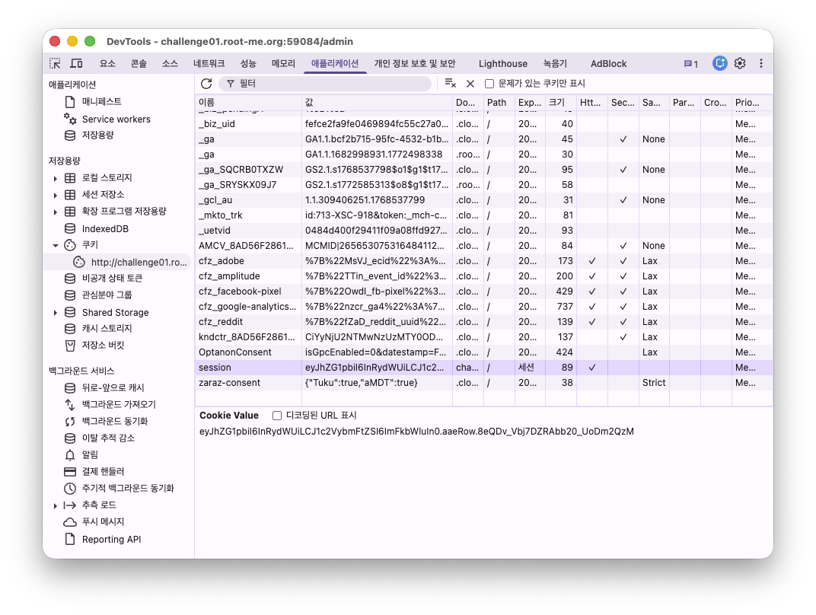Viewport: 816px width, 615px height.
Task: Enable 디코딩된 URL 표시 checkbox
Action: point(277,416)
